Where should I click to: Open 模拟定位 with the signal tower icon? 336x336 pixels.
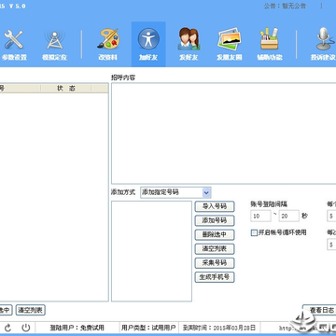click(55, 45)
